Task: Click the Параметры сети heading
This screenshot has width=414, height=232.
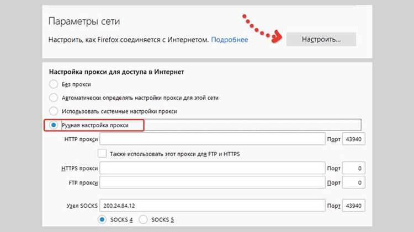Action: [84, 21]
